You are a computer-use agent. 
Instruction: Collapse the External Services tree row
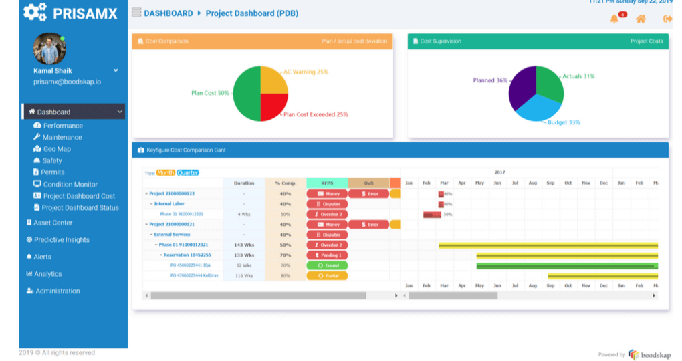pyautogui.click(x=151, y=235)
